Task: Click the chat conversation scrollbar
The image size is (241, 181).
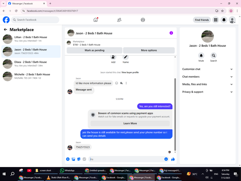Action: pyautogui.click(x=175, y=114)
